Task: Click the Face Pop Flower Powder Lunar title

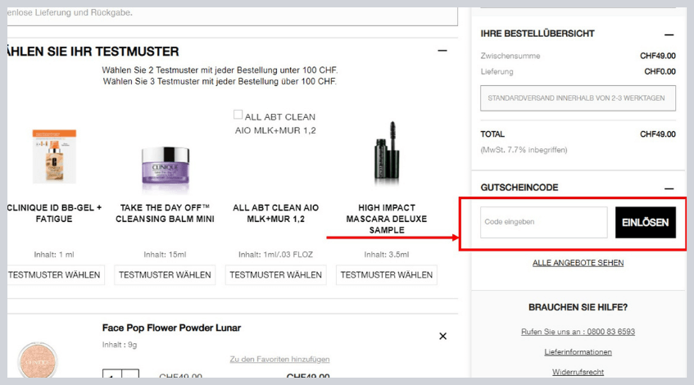Action: pyautogui.click(x=172, y=328)
